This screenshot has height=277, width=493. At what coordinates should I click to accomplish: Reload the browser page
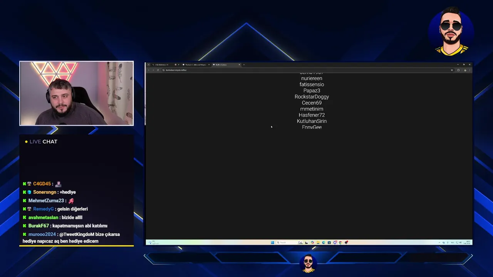158,70
